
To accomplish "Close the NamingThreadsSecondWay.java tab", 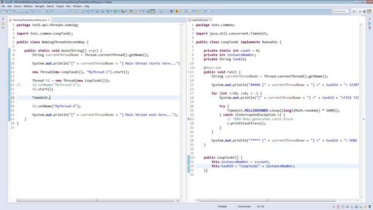I will click(x=49, y=20).
